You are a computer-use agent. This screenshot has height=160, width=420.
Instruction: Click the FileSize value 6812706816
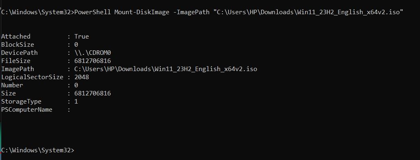pos(93,61)
